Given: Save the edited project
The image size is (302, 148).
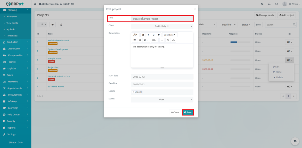Looking at the screenshot, I should pyautogui.click(x=188, y=112).
